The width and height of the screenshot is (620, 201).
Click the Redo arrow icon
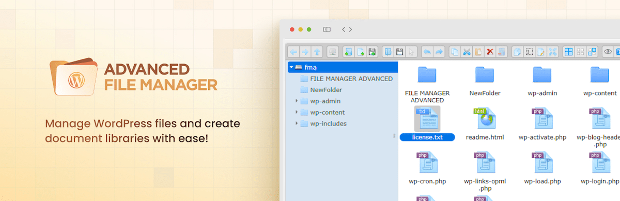coord(439,52)
